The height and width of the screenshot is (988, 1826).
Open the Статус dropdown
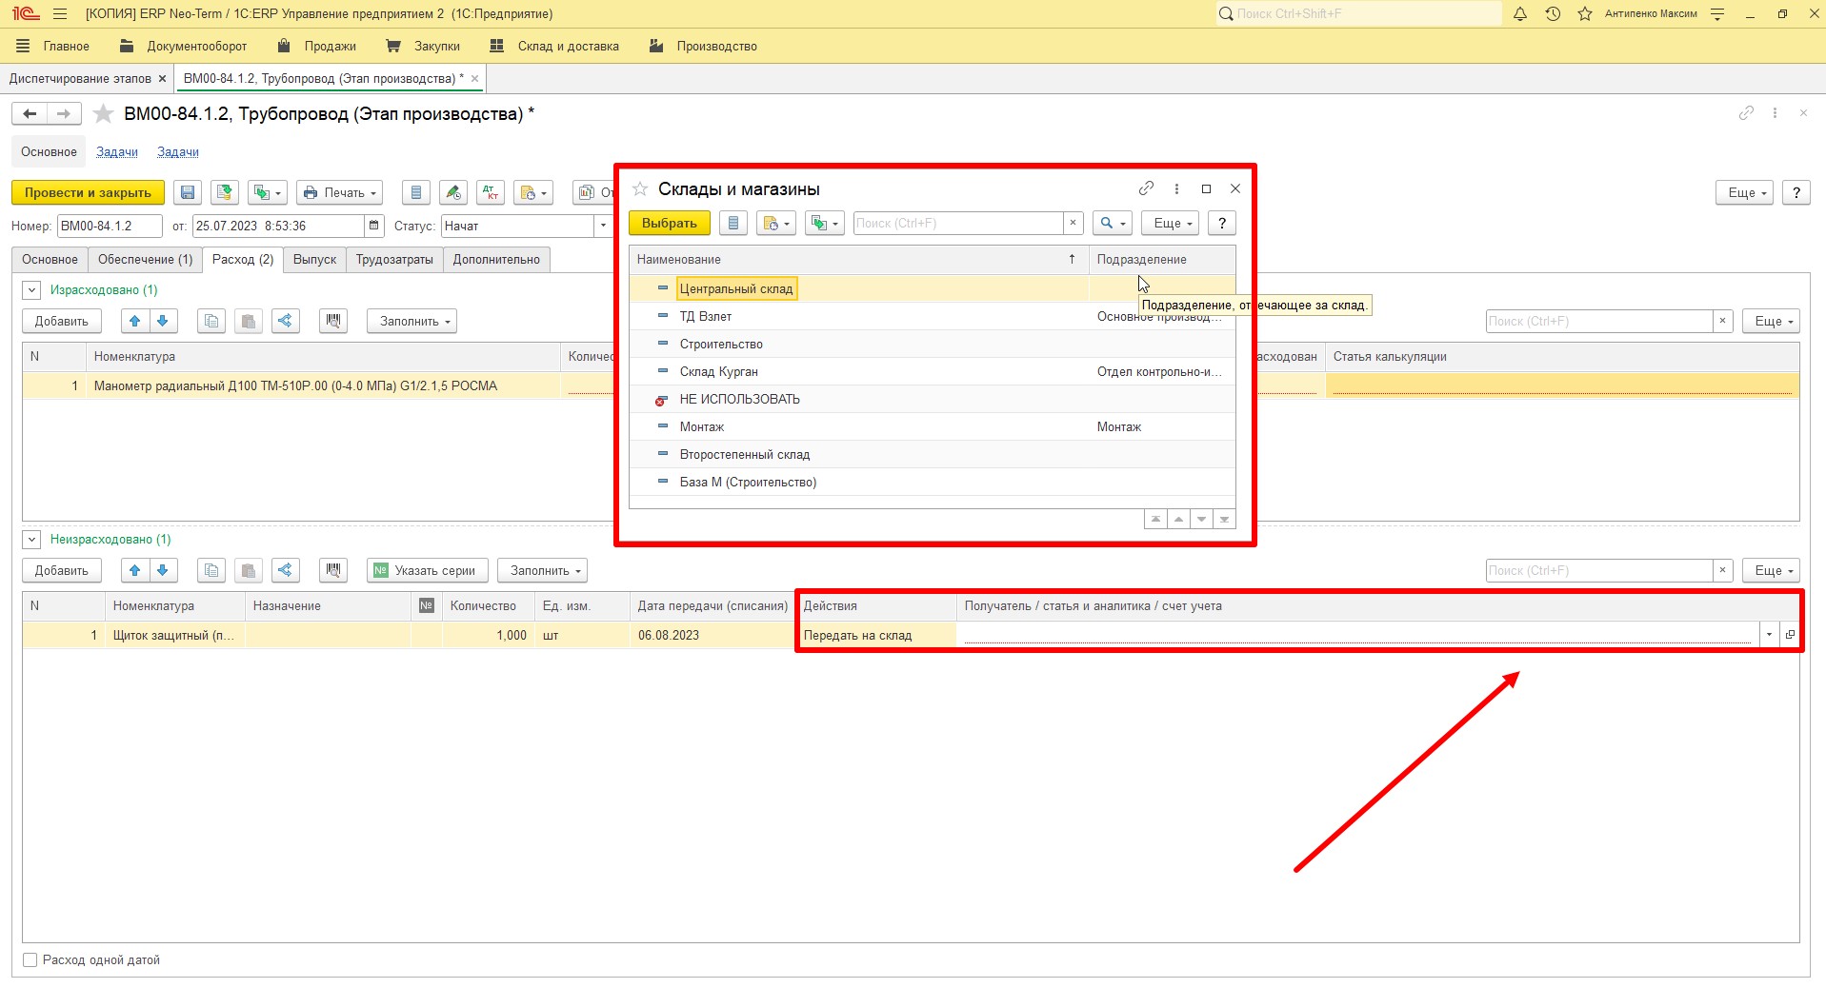pos(603,226)
